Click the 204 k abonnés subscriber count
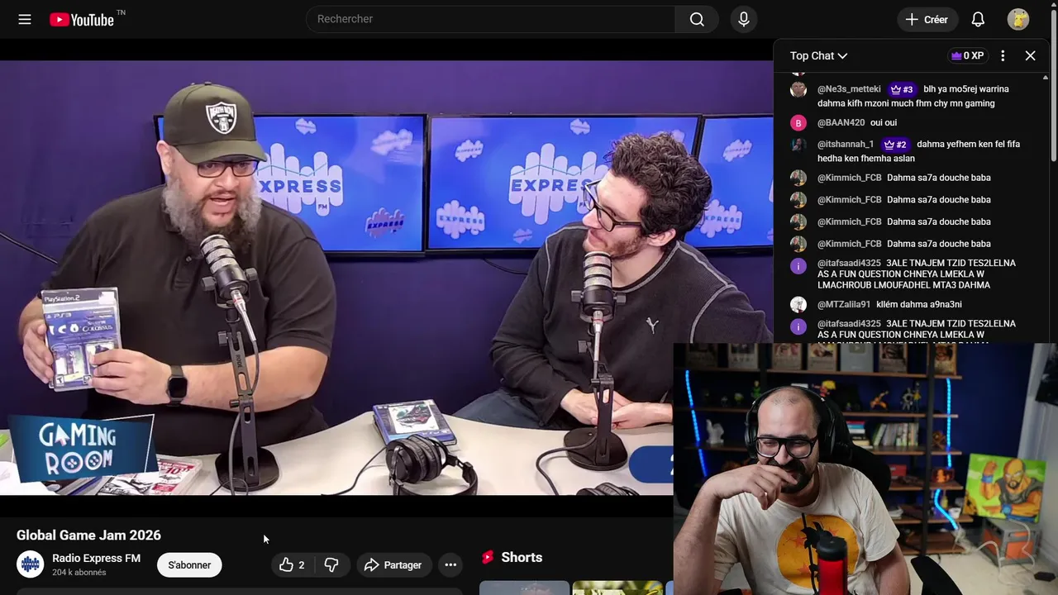 (x=79, y=573)
